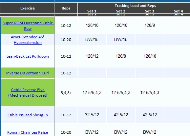This screenshot has width=190, height=136.
Task: Select Reverse Flye Set 3 cell 12.5/5,4,3
Action: [x=150, y=92]
